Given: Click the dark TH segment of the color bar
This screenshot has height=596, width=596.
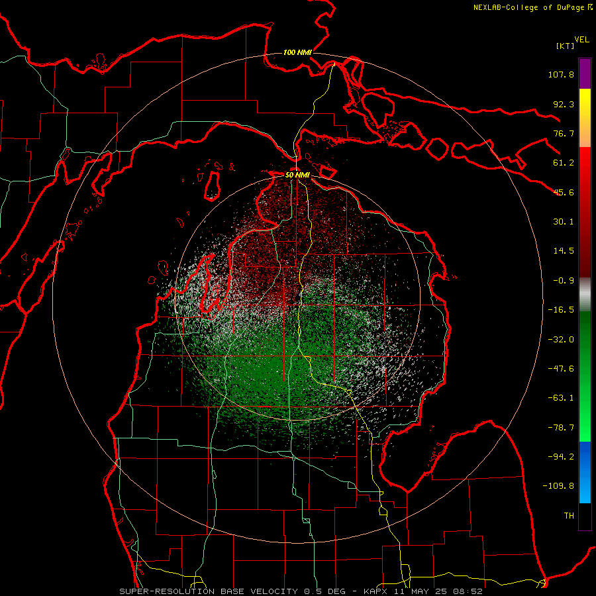Looking at the screenshot, I should (x=585, y=517).
